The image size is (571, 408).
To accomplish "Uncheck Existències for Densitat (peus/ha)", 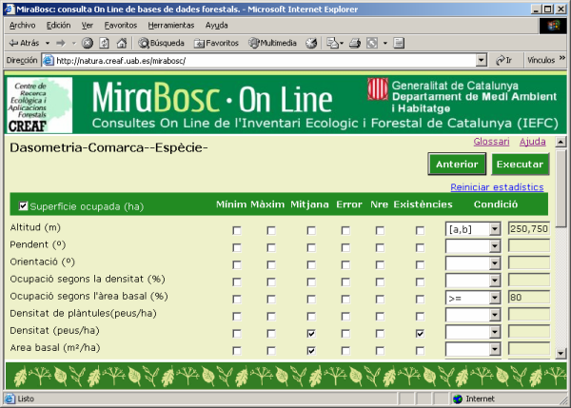I will tap(420, 333).
